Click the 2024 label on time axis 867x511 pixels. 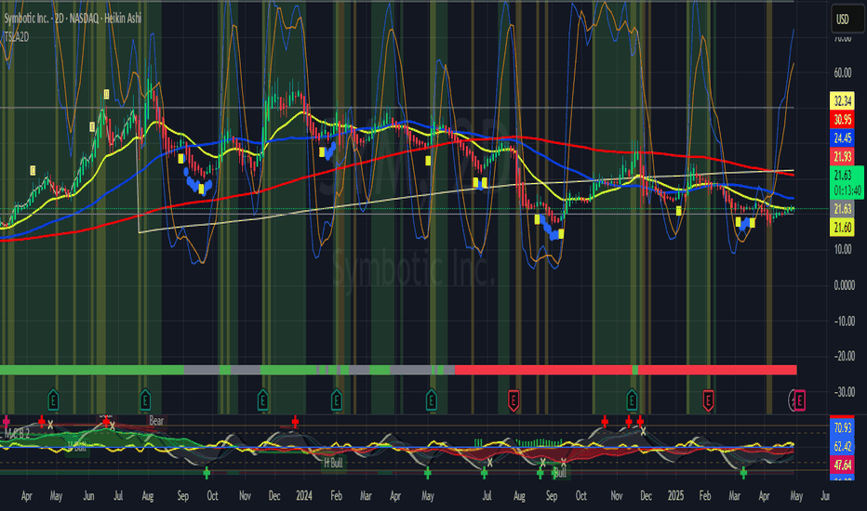tap(303, 495)
